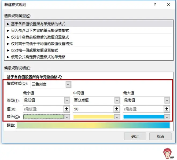
Task: Select rule type 只为包含以下内容的单元格设置格式
Action: [x=89, y=30]
